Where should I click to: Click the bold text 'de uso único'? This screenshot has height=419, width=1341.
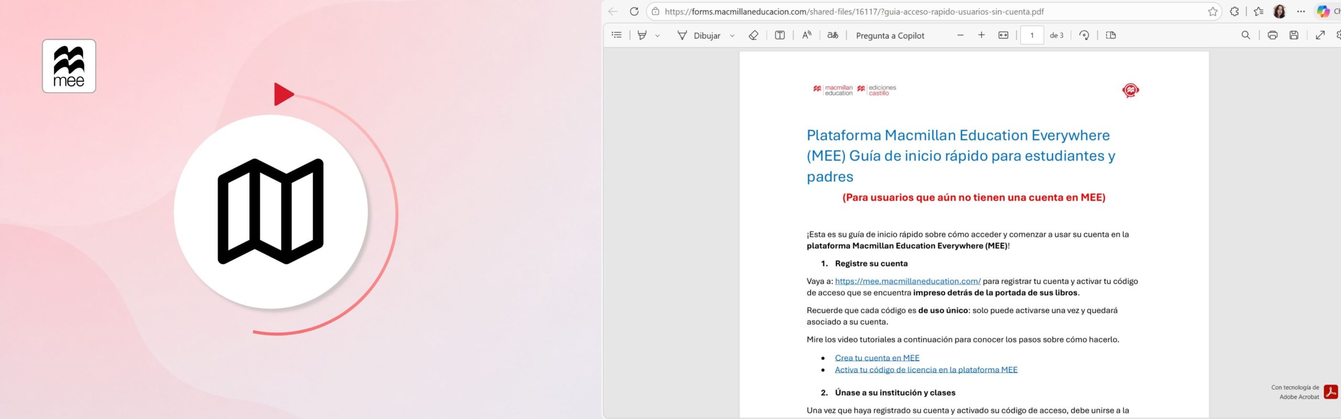point(943,311)
